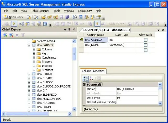Click the New Query toolbar button
This screenshot has width=168, height=123.
coord(14,17)
